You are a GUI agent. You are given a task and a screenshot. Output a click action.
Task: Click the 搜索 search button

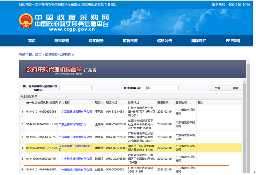point(217,88)
